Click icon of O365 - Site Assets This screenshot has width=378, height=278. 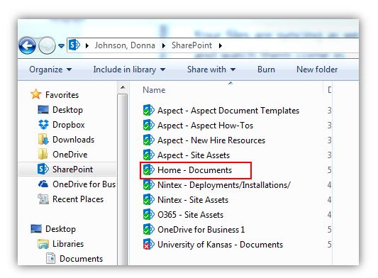coord(148,215)
